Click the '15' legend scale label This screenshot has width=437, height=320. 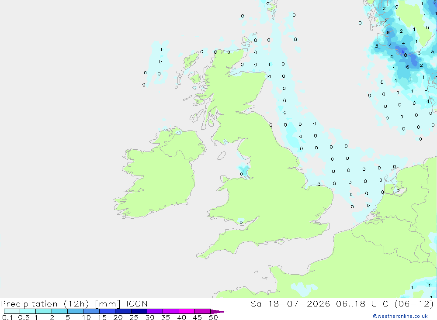tap(102, 317)
